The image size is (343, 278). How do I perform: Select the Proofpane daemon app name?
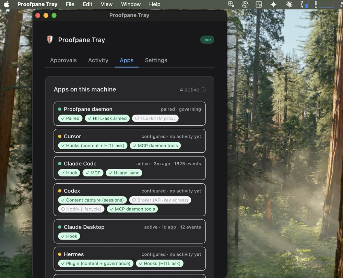click(88, 109)
